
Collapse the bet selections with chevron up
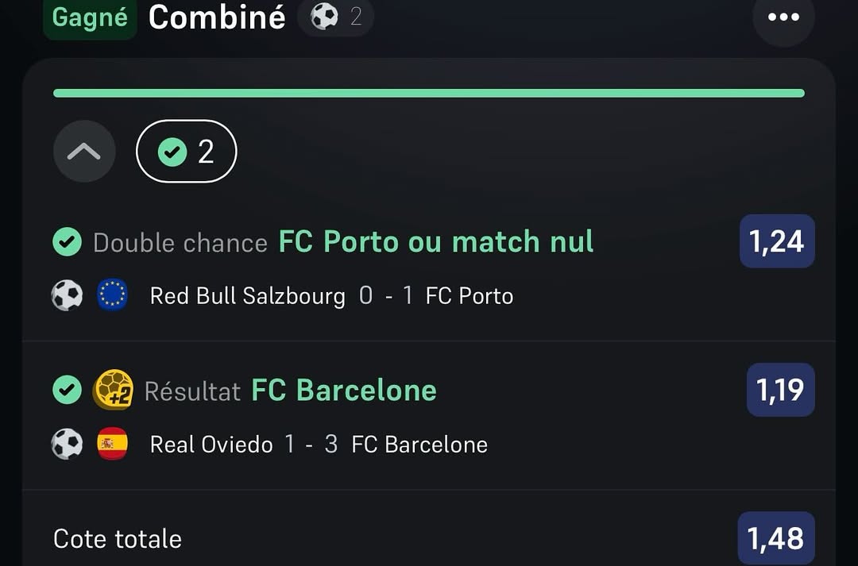84,151
